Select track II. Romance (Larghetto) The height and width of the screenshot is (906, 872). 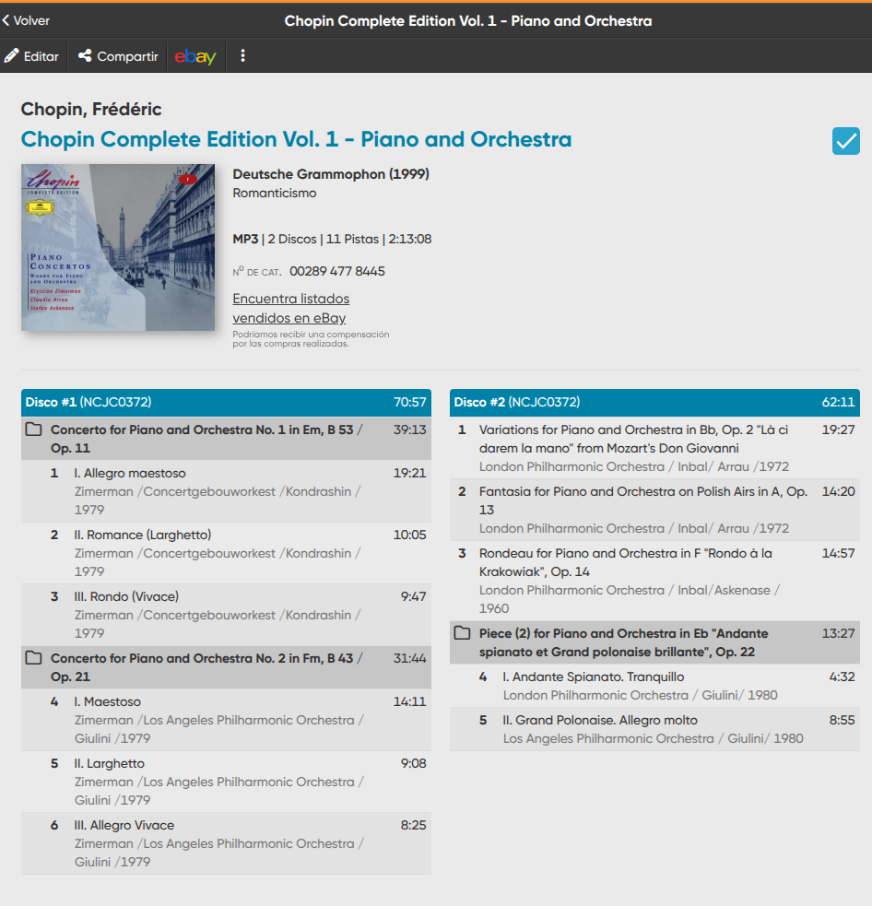(x=226, y=553)
